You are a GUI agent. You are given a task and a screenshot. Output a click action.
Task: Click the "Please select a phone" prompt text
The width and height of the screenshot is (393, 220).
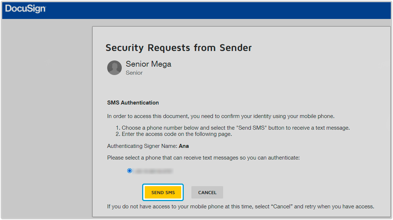click(203, 158)
